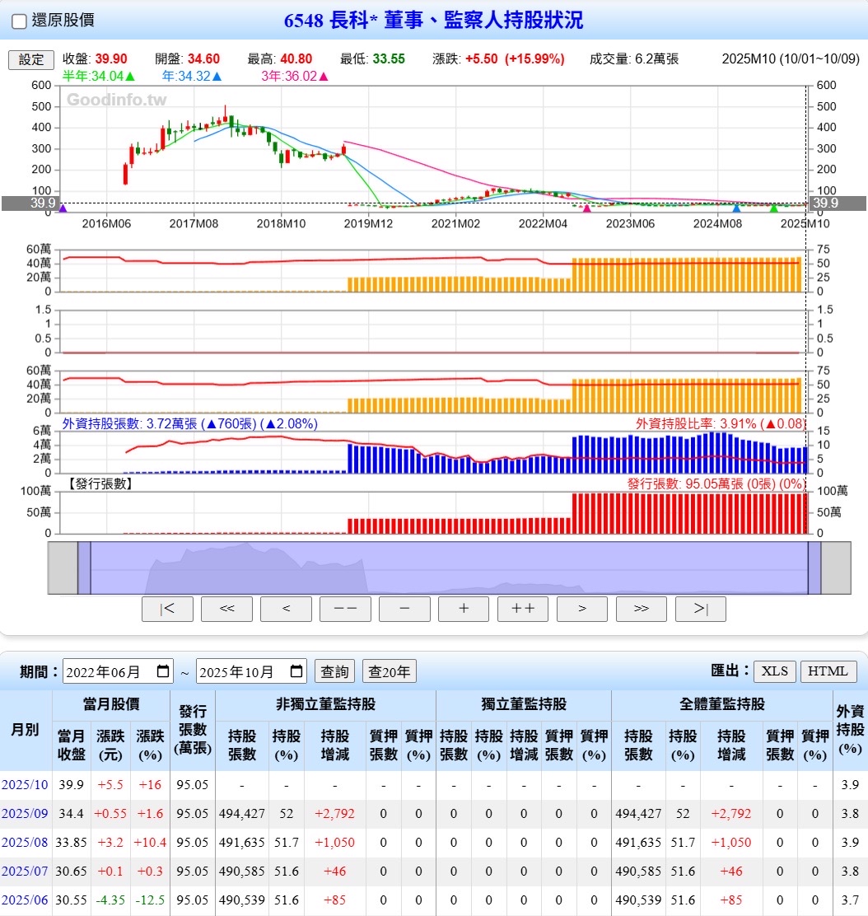This screenshot has height=916, width=868.
Task: Open calendar picker for end date 2025年10月
Action: [297, 671]
